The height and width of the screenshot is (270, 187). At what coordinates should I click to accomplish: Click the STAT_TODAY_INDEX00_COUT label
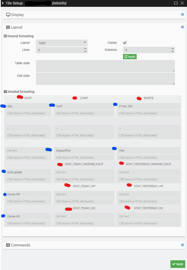[84, 164]
